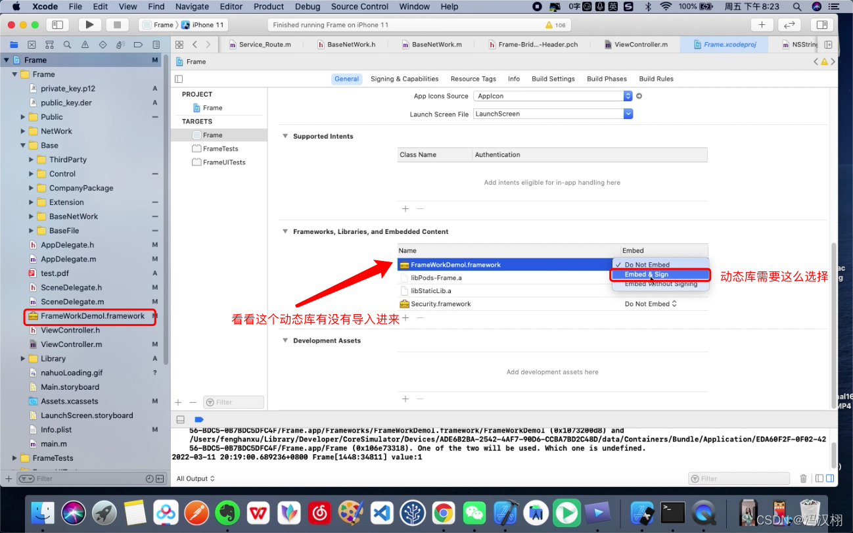Viewport: 853px width, 533px height.
Task: Toggle the variables view pane button
Action: click(819, 478)
